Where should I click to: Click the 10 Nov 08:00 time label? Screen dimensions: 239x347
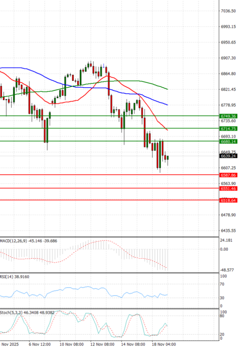click(x=72, y=343)
